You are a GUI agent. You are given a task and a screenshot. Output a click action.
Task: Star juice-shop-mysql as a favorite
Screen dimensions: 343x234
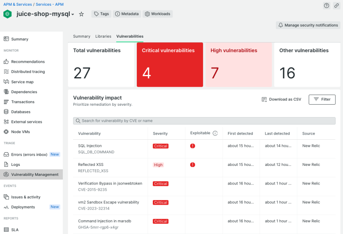coord(81,14)
